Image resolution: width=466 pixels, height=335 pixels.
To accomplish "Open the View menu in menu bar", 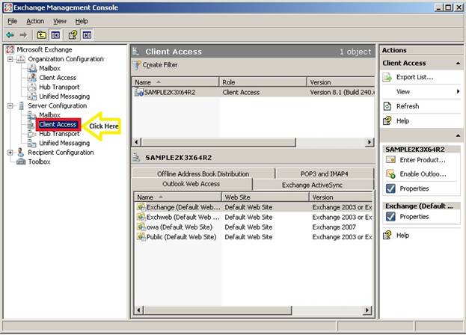I will [x=60, y=21].
